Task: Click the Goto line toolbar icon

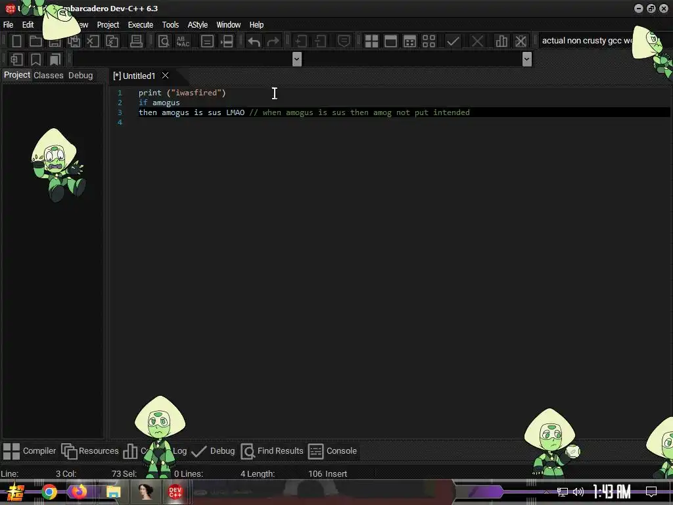Action: point(227,41)
